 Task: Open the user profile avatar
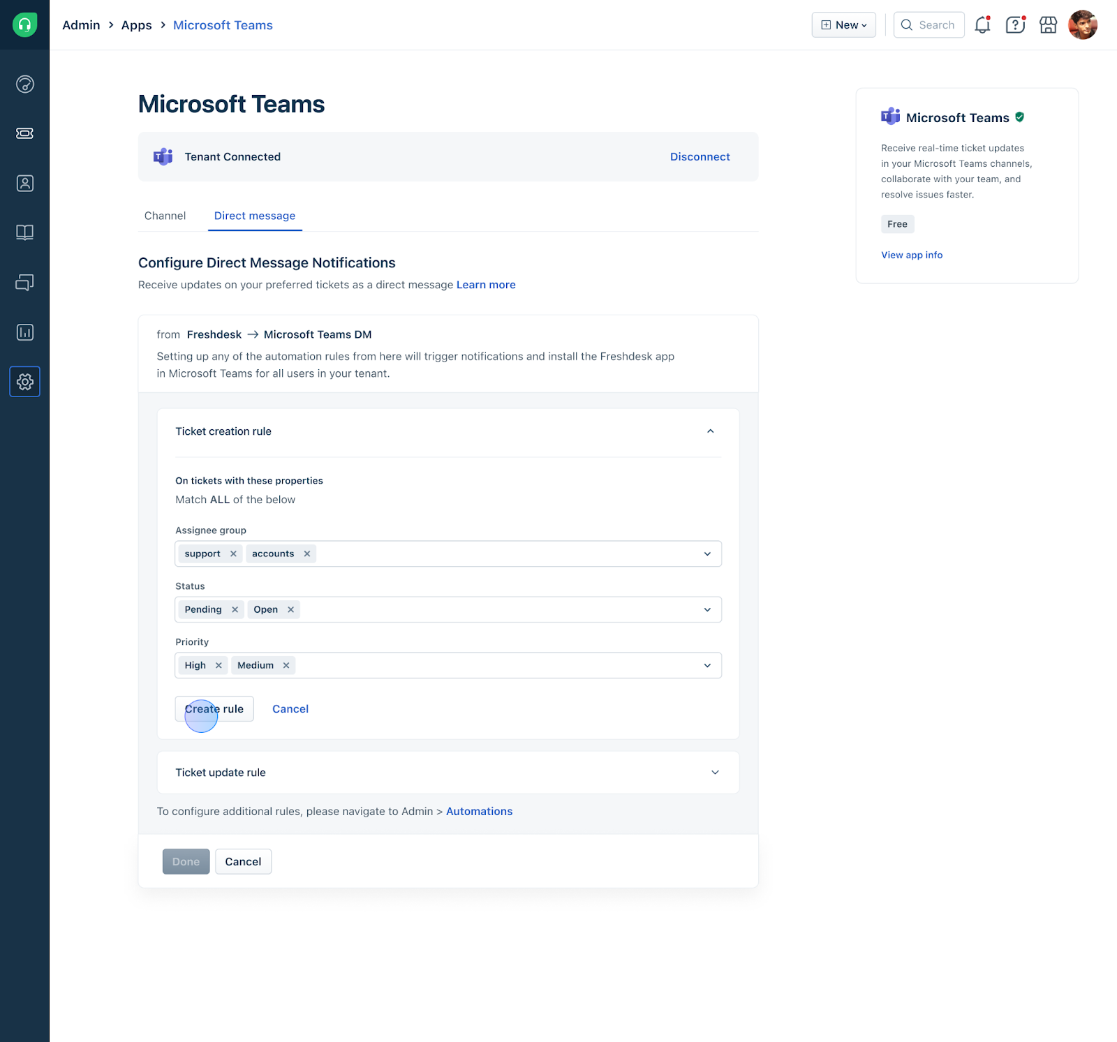[1083, 25]
